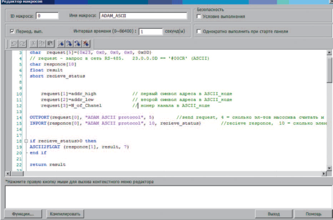Click the horizontal scrollbar right arrow
333x220 pixels.
[x=324, y=174]
